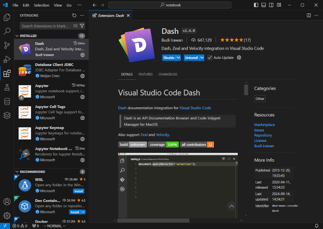Image resolution: width=323 pixels, height=229 pixels.
Task: Open the Source Control view
Action: tap(7, 45)
